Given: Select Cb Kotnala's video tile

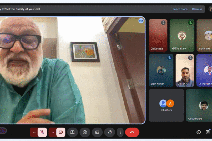Looking at the screenshot, I should 158,35.
